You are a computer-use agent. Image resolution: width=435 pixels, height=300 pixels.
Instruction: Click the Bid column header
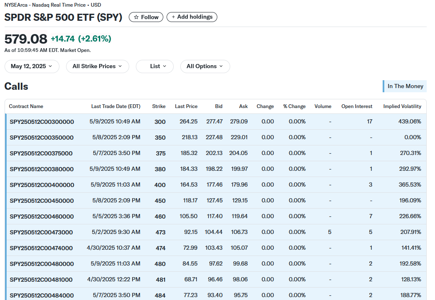click(219, 106)
